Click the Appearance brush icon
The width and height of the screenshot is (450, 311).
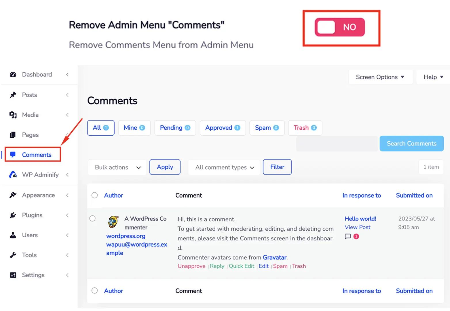13,195
